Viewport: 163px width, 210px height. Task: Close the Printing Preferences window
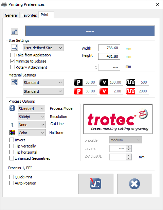158,4
